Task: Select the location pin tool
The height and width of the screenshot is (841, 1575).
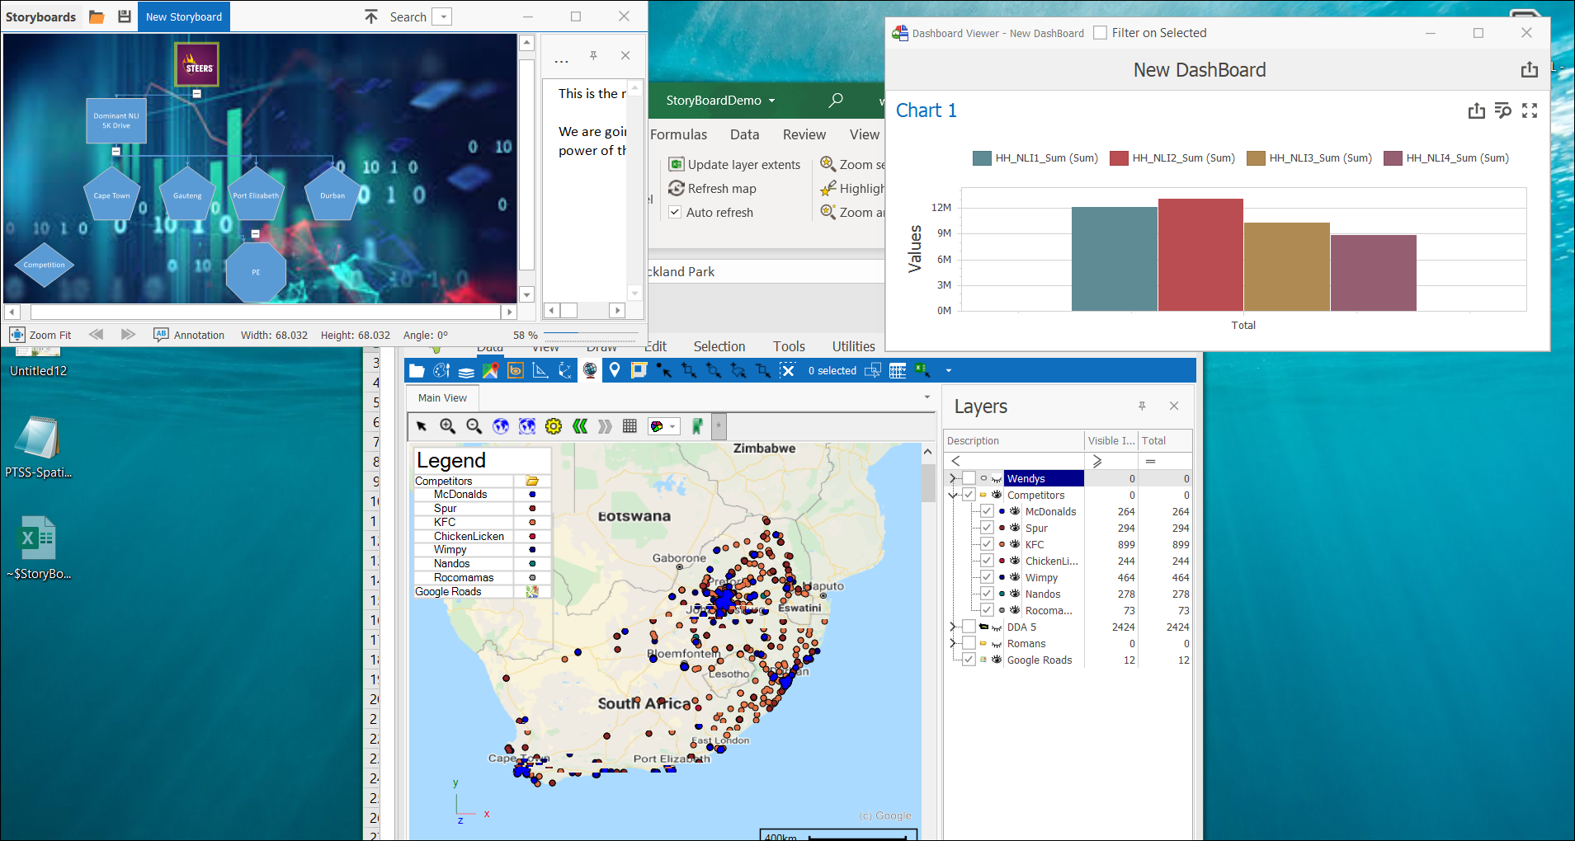Action: tap(615, 371)
